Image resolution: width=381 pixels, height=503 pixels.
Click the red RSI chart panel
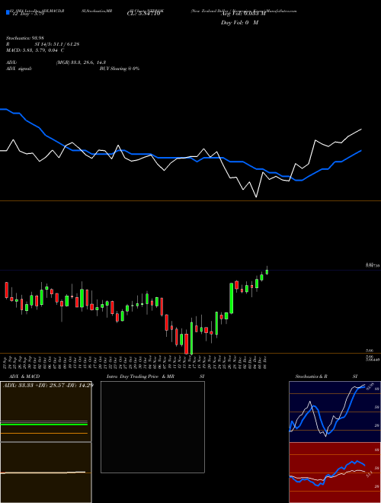tap(335, 473)
